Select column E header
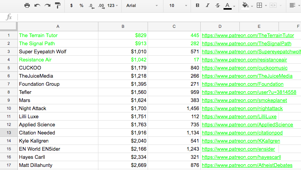This screenshot has width=301, height=170. [259, 26]
